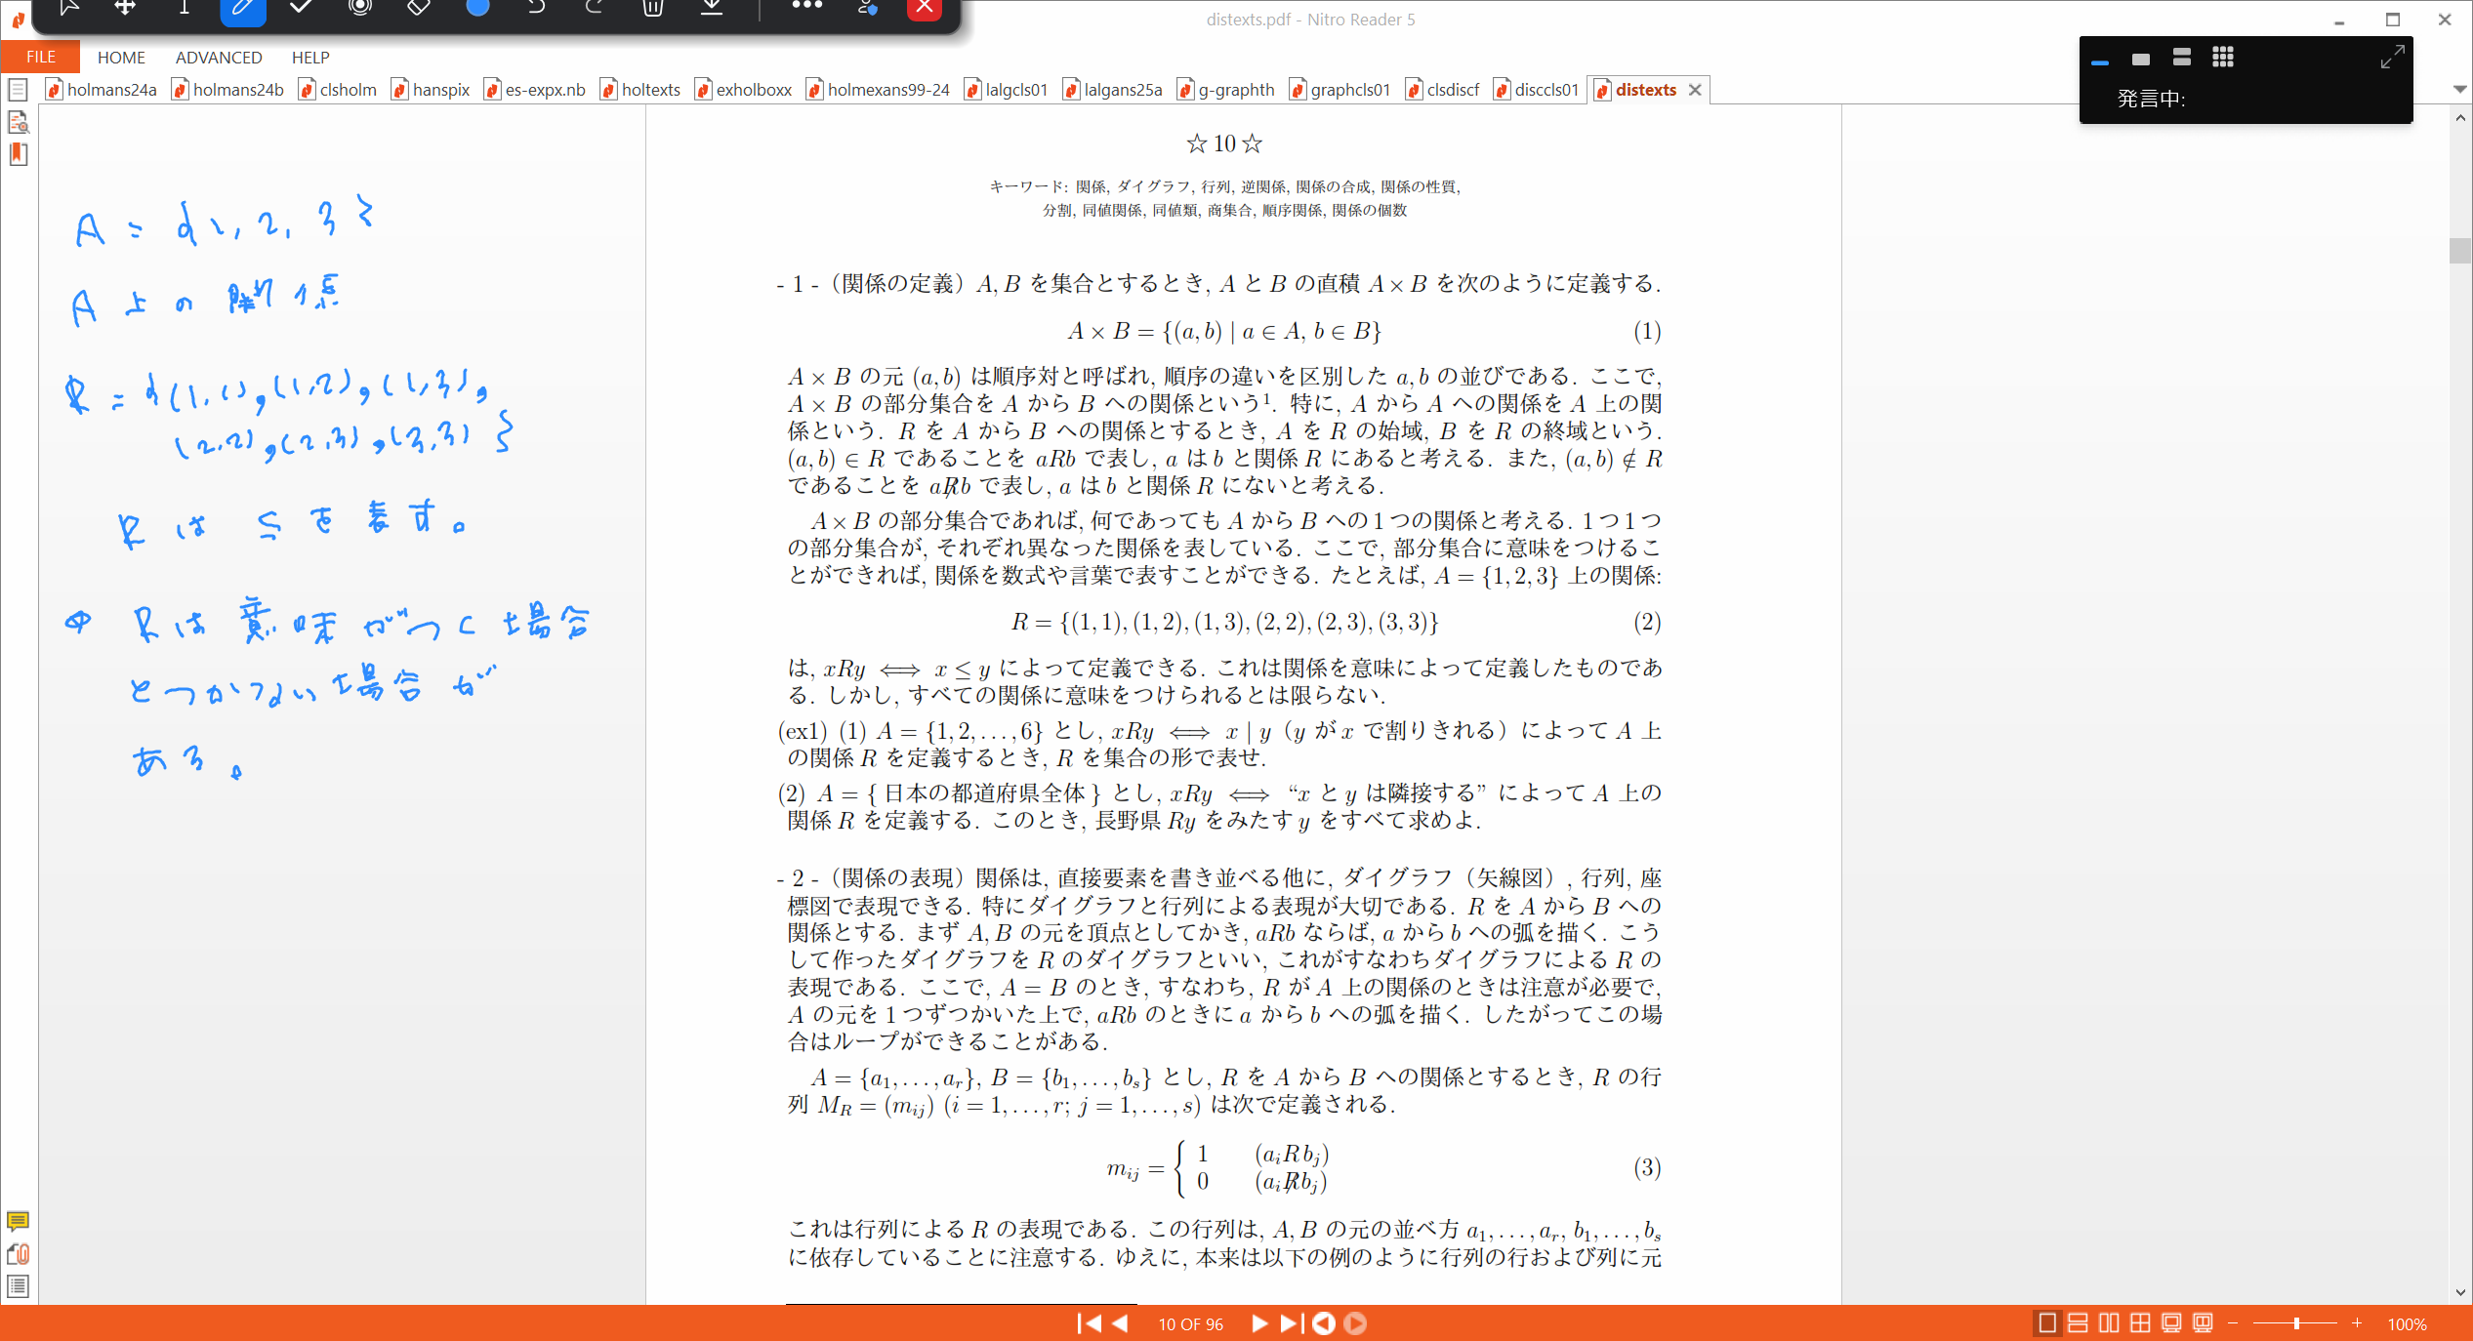Open the HELP ribbon tab
Viewport: 2473px width, 1341px height.
tap(310, 58)
